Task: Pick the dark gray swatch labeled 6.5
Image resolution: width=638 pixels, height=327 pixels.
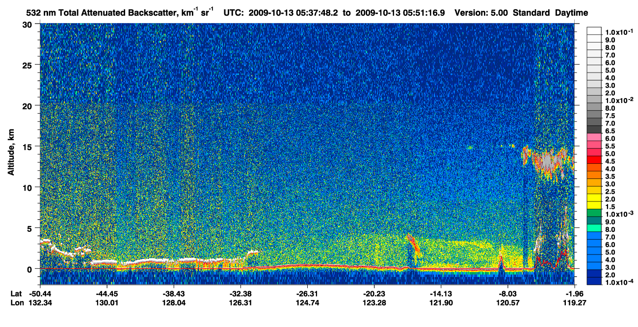Action: 594,129
